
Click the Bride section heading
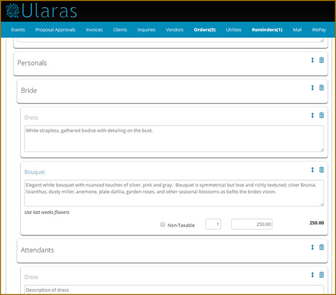[29, 90]
